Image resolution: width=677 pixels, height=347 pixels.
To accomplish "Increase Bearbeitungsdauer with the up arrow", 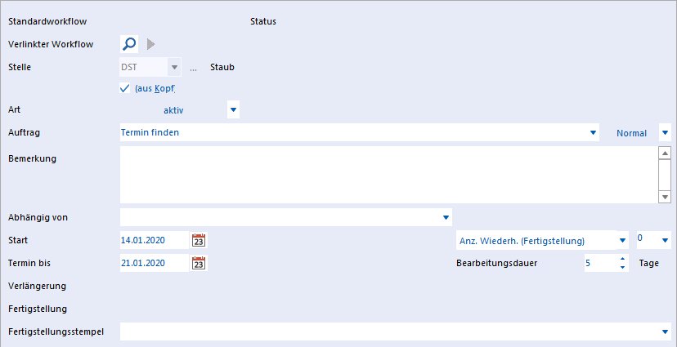I will point(622,259).
